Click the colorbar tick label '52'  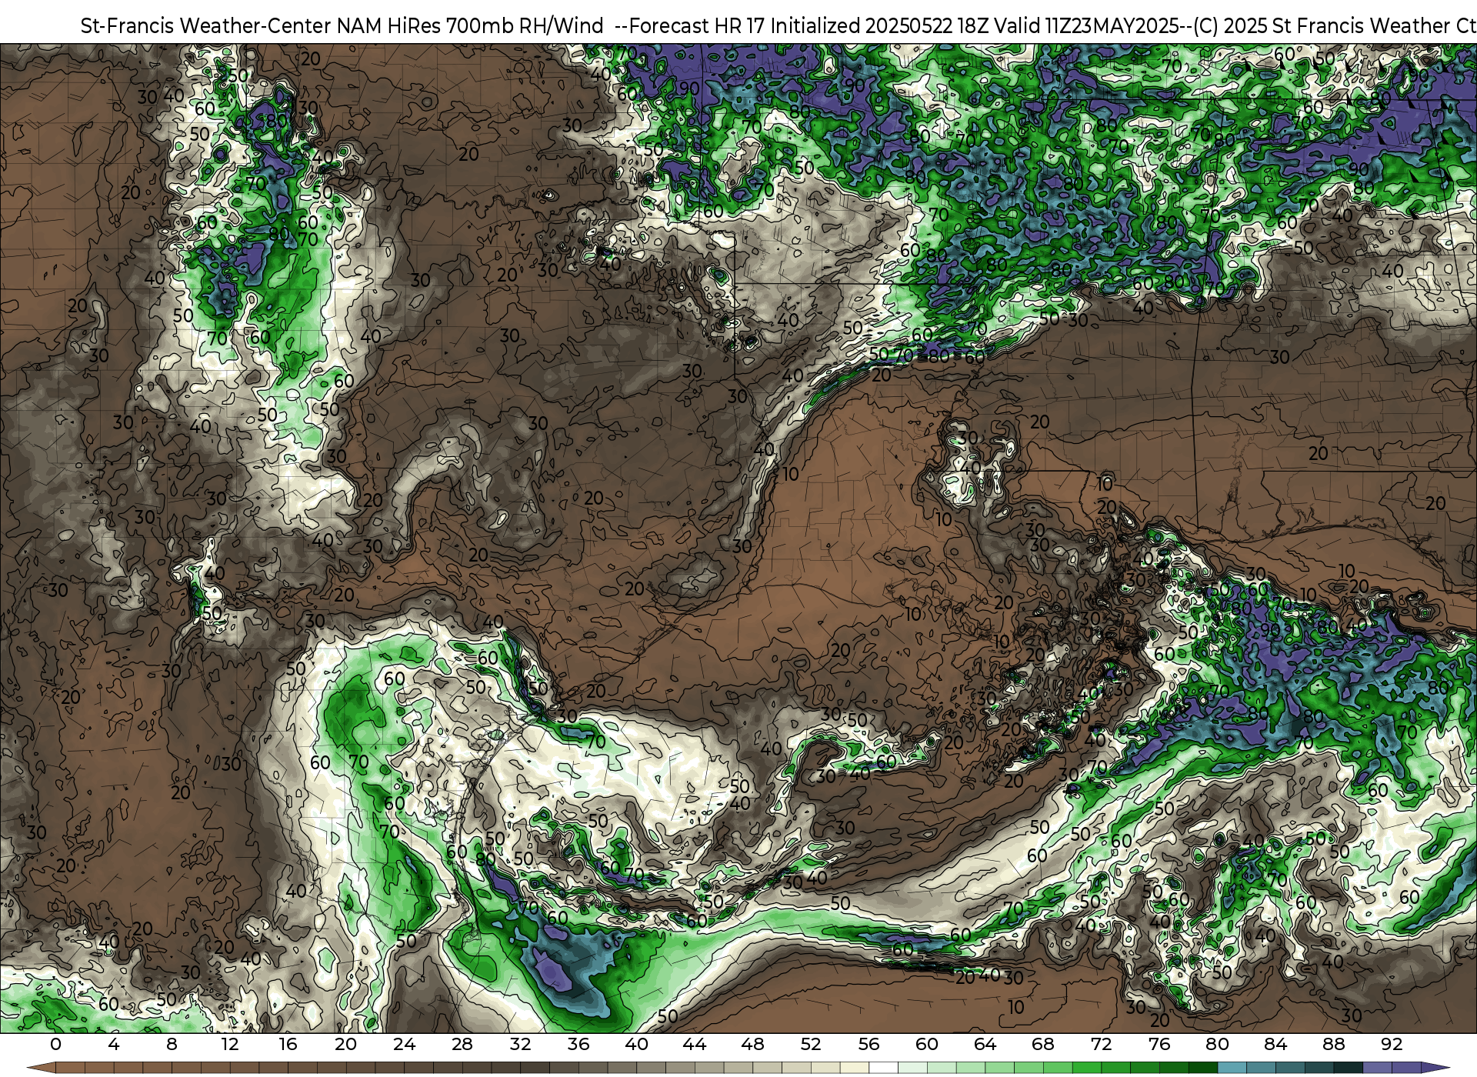click(811, 1044)
